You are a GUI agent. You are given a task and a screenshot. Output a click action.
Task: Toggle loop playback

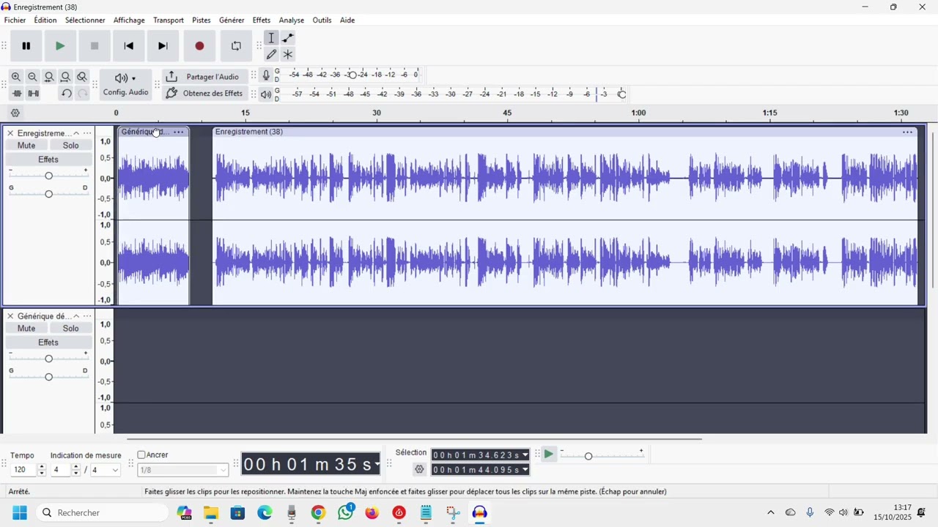point(236,46)
